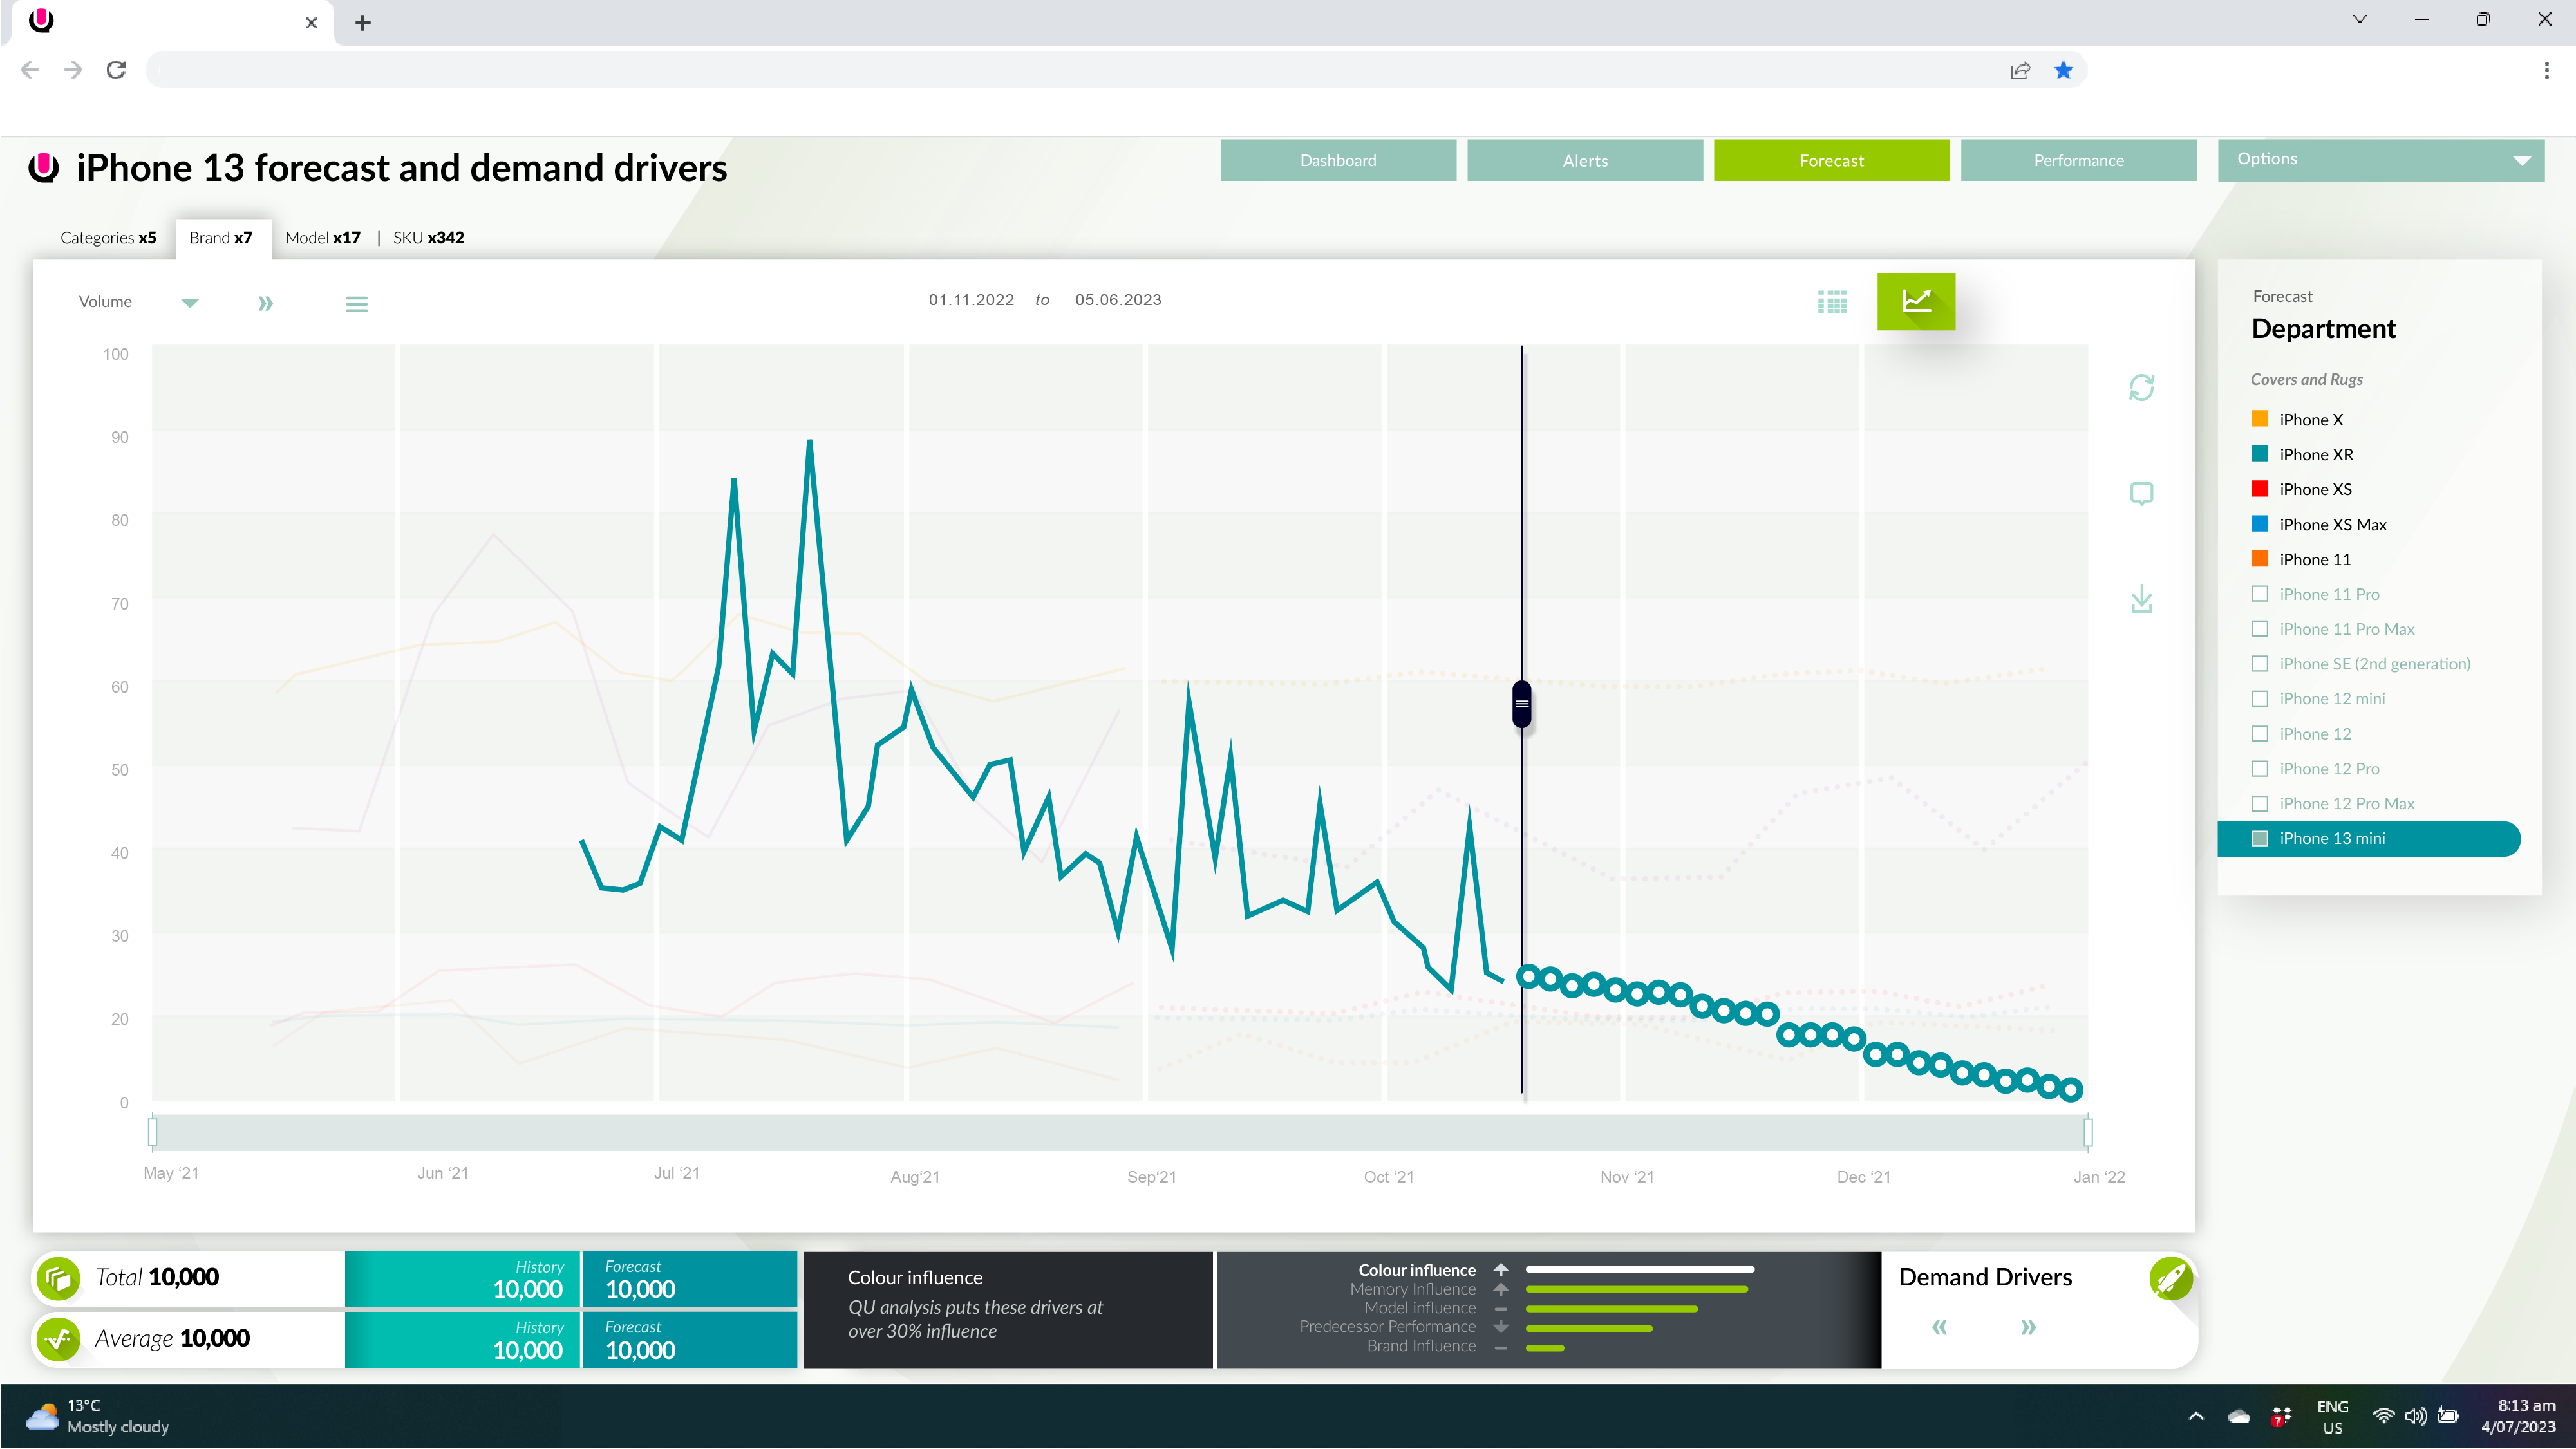Toggle iPhone 11 orange swatch

click(x=2259, y=559)
